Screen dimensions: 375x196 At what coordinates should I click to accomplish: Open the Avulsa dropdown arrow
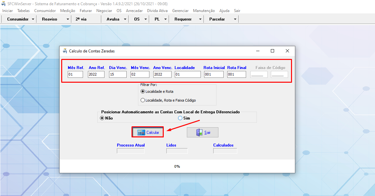tap(125, 19)
